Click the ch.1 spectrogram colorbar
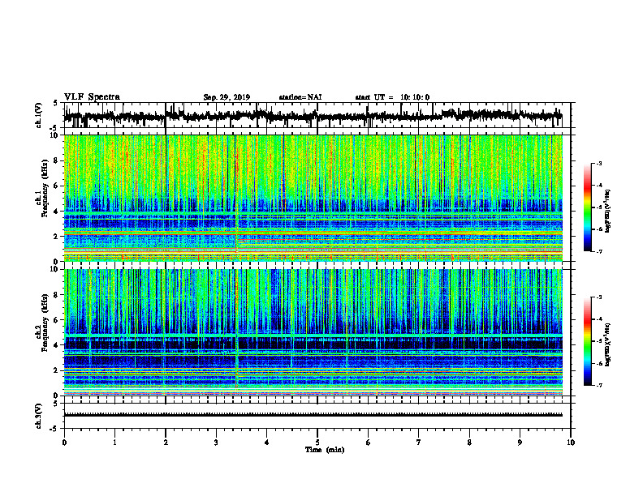The image size is (643, 496). 587,207
